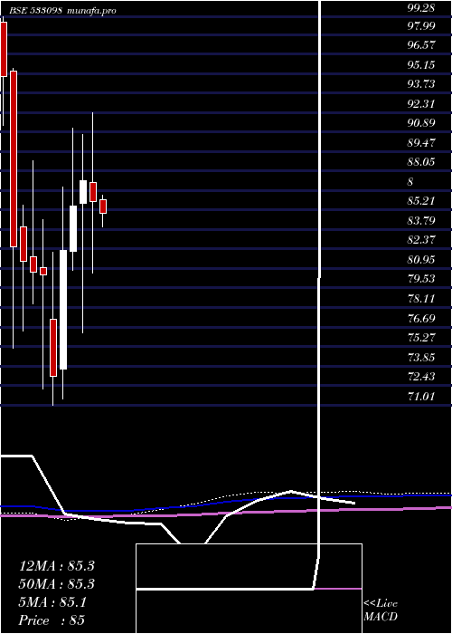Click the 99.28 price axis label
The height and width of the screenshot is (634, 452).
click(421, 7)
